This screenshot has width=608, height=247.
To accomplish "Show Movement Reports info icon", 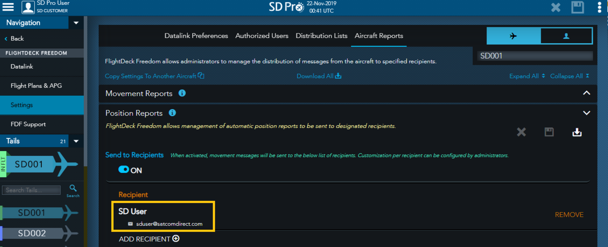I will click(182, 93).
